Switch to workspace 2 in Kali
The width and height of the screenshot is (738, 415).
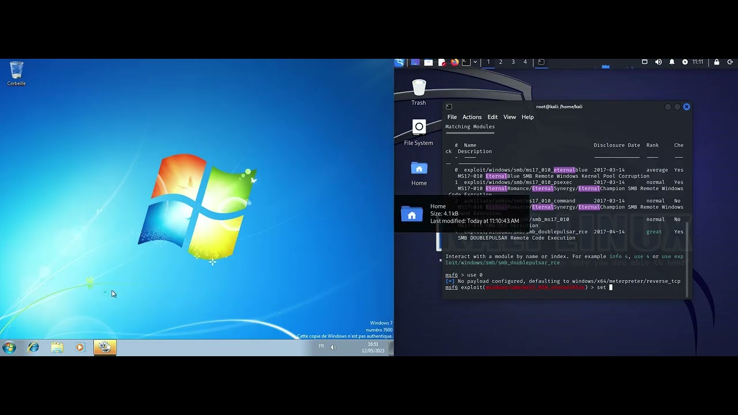pyautogui.click(x=500, y=62)
